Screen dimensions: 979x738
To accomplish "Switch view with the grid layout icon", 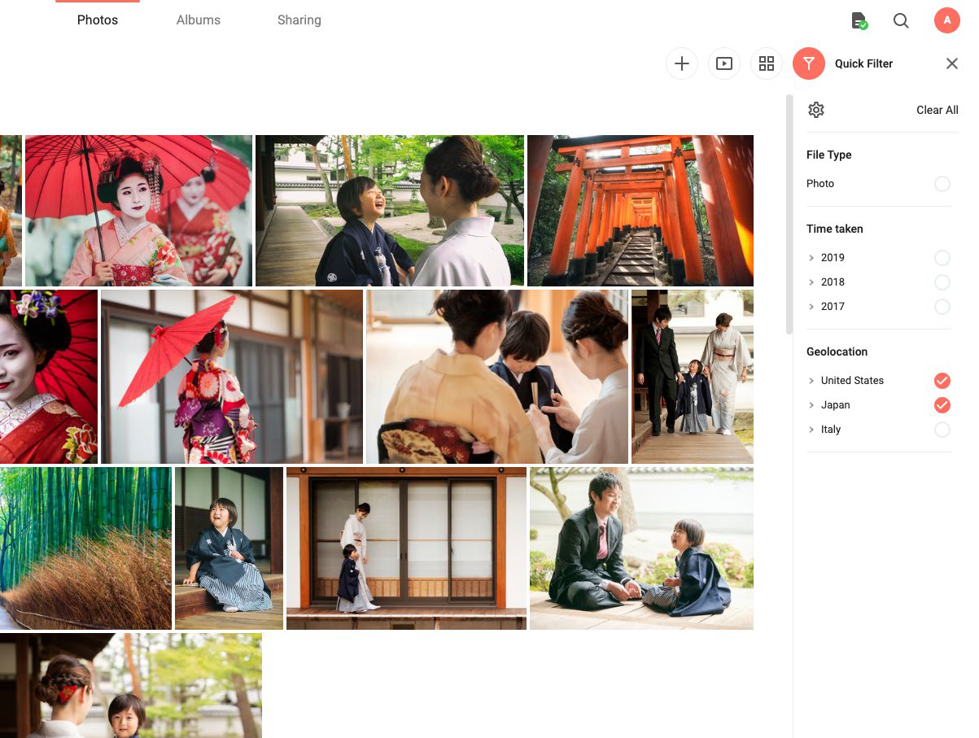I will pyautogui.click(x=767, y=63).
